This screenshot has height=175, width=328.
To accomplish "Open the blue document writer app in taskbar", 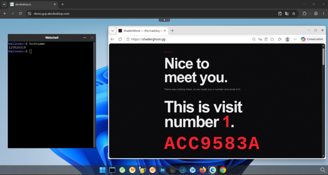I will pos(193,170).
